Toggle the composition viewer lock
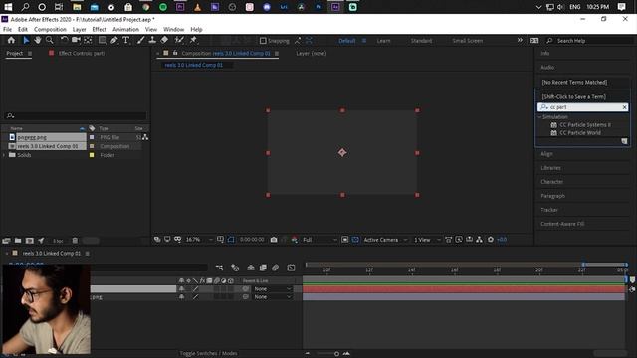The image size is (637, 358). point(175,53)
